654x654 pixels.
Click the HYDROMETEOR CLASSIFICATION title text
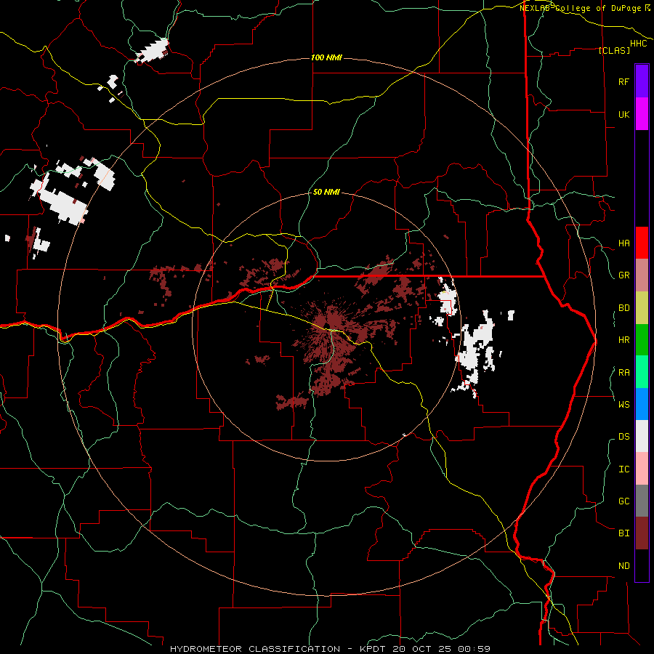click(x=255, y=649)
